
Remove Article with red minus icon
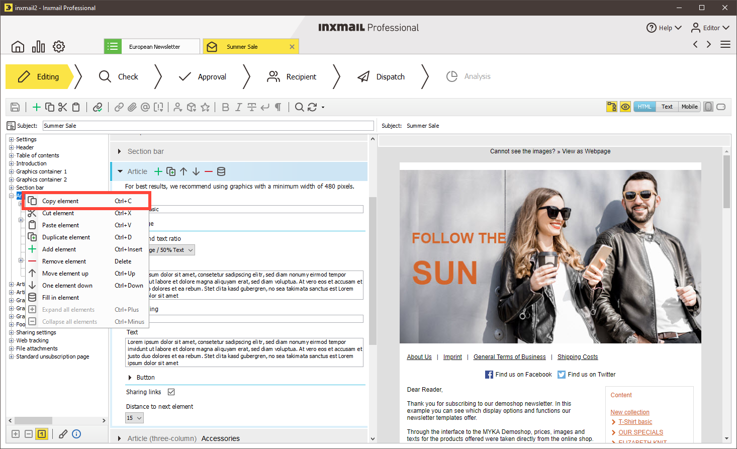209,171
